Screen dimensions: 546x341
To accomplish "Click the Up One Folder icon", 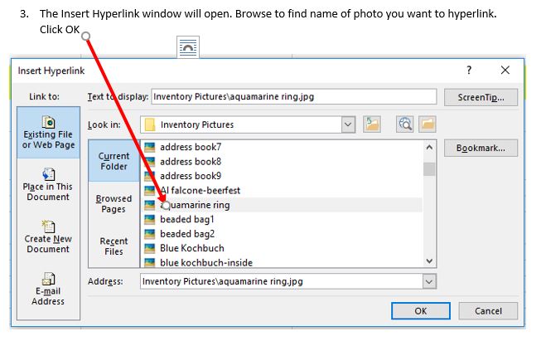I will pyautogui.click(x=372, y=124).
